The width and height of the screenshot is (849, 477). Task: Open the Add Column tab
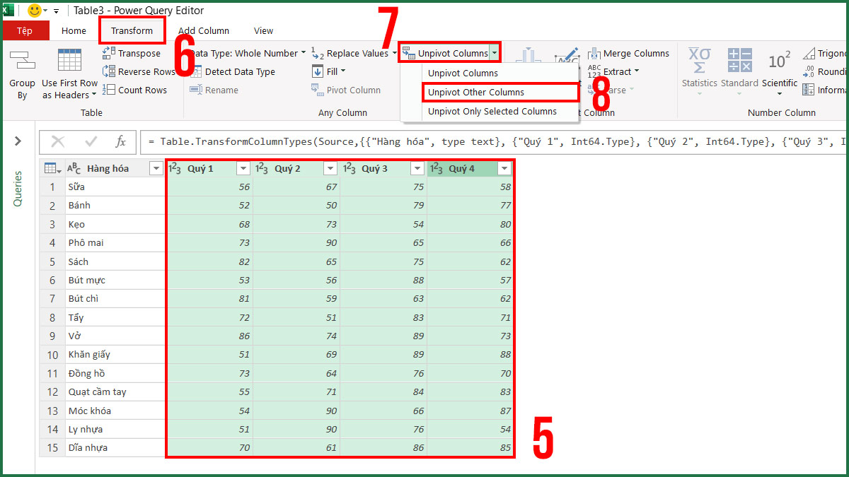pos(204,30)
